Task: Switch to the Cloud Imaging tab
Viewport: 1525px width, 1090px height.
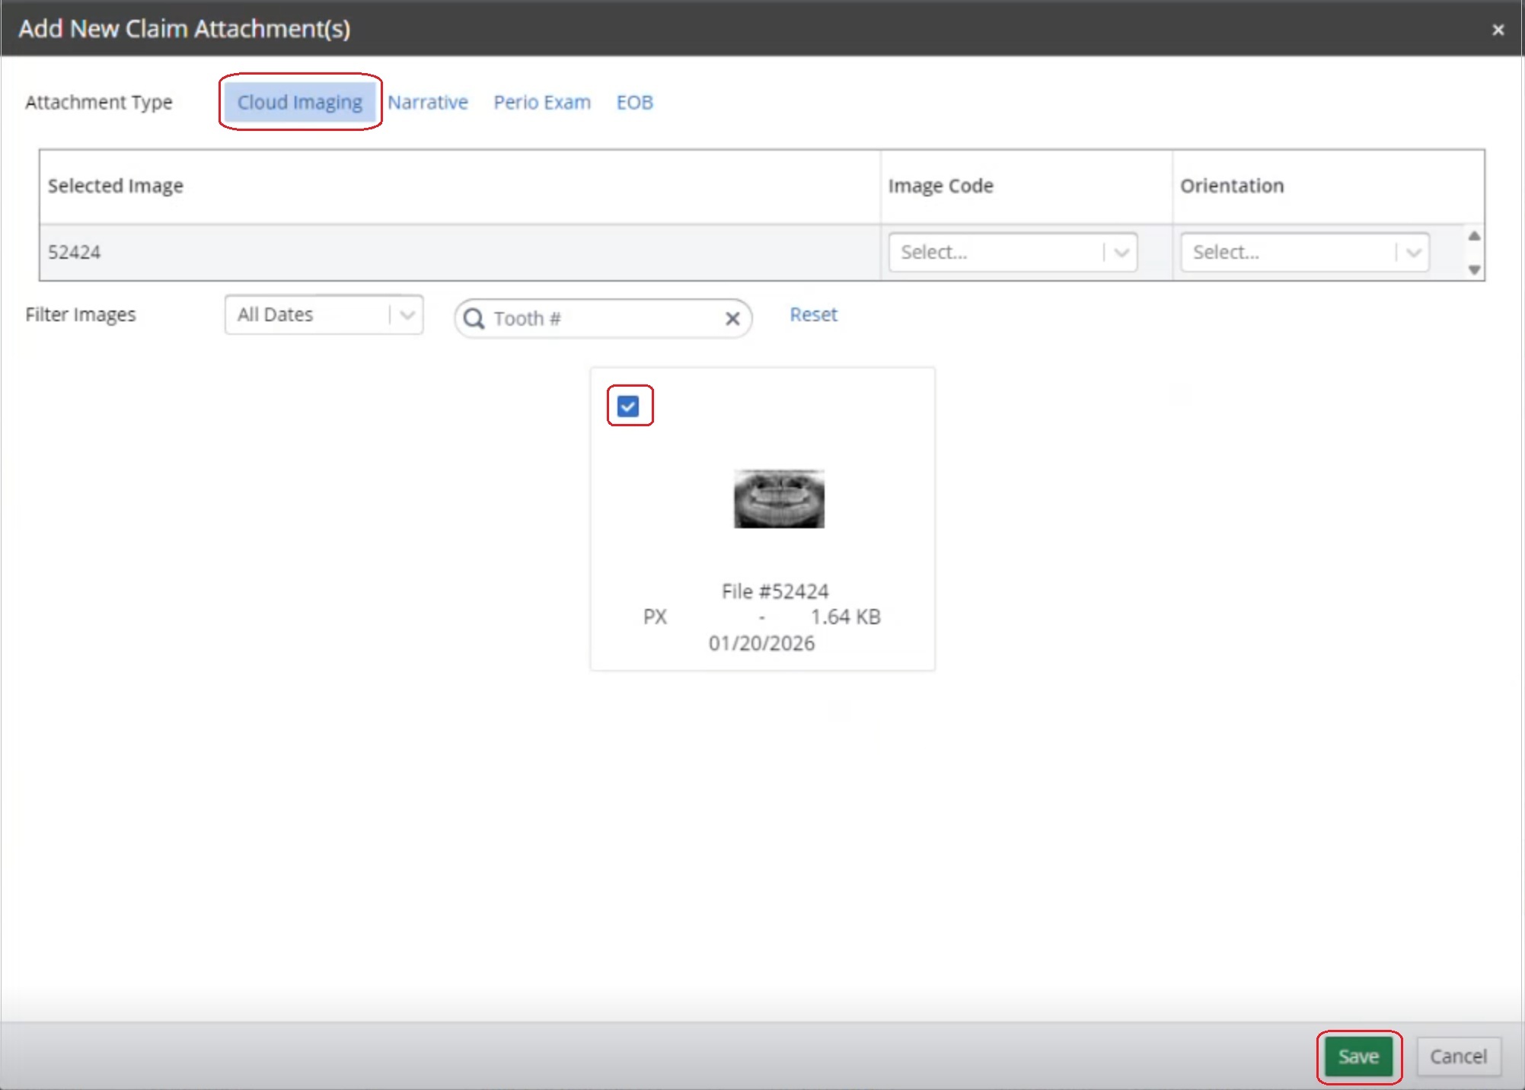Action: 300,102
